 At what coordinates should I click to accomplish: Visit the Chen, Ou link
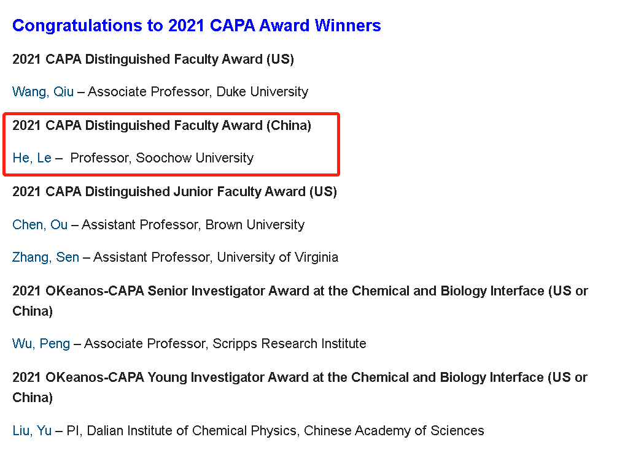tap(40, 224)
